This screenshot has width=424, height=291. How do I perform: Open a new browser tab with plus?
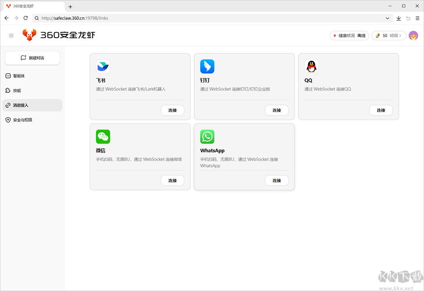(70, 7)
